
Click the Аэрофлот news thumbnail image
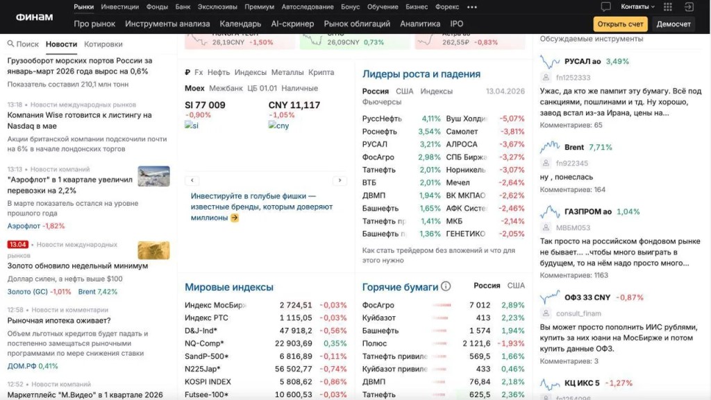(x=153, y=176)
